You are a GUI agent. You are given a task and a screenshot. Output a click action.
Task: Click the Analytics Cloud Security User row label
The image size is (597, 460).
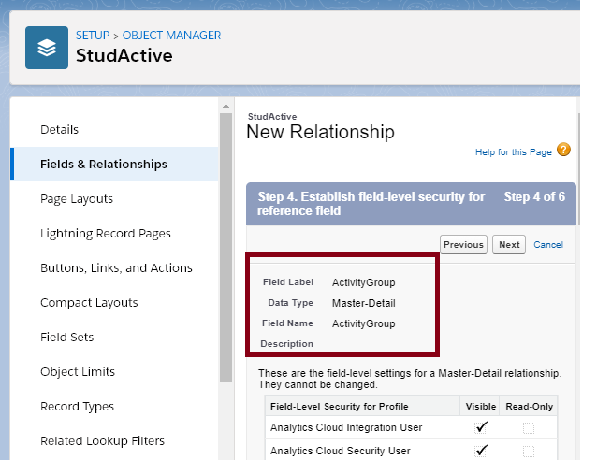341,451
